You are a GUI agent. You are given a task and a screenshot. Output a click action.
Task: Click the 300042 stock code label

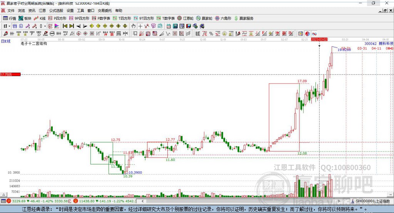click(x=371, y=43)
